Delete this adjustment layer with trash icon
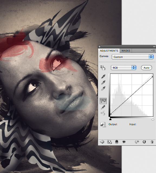Screen dimensions: 156x173 click(152, 142)
